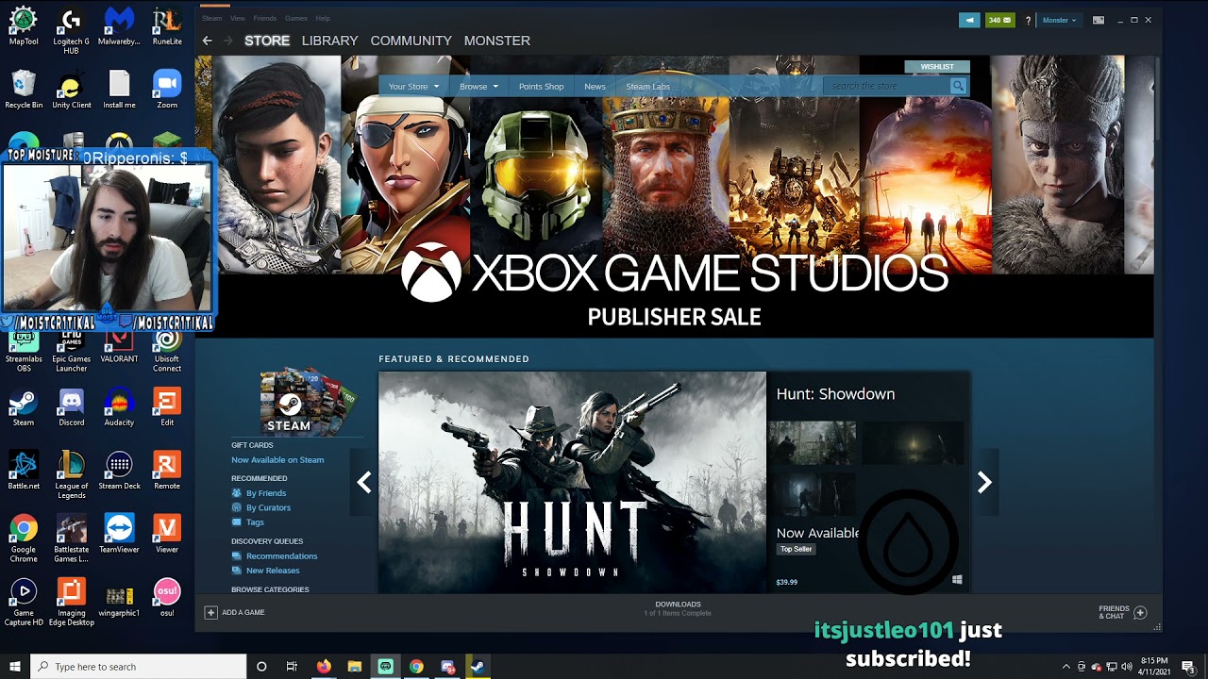Switch to the COMMUNITY tab
The height and width of the screenshot is (679, 1208).
(x=411, y=41)
